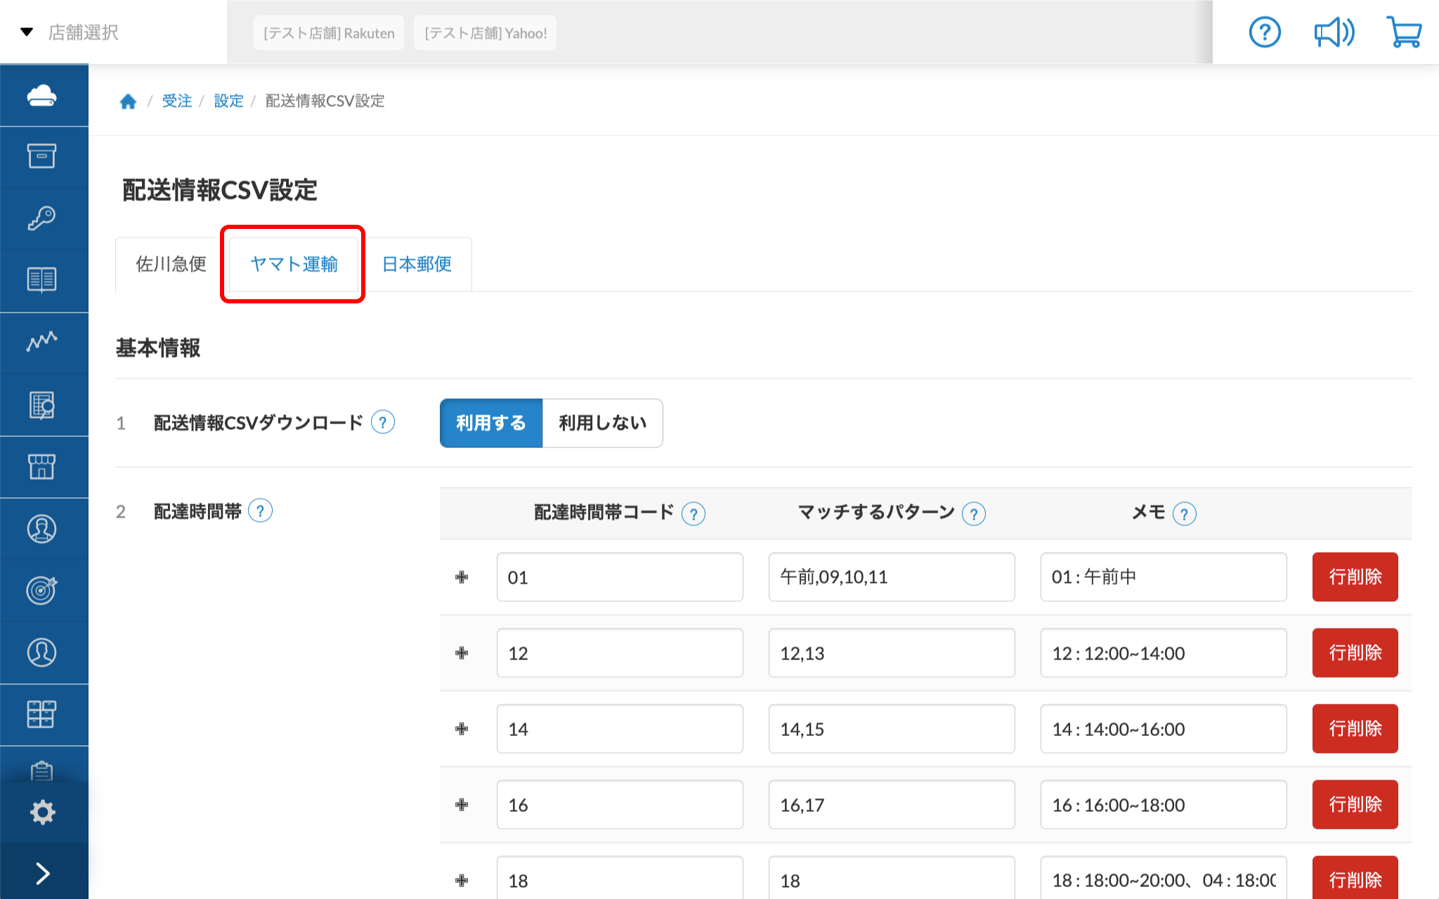Open the target/goal icon in sidebar

point(44,590)
